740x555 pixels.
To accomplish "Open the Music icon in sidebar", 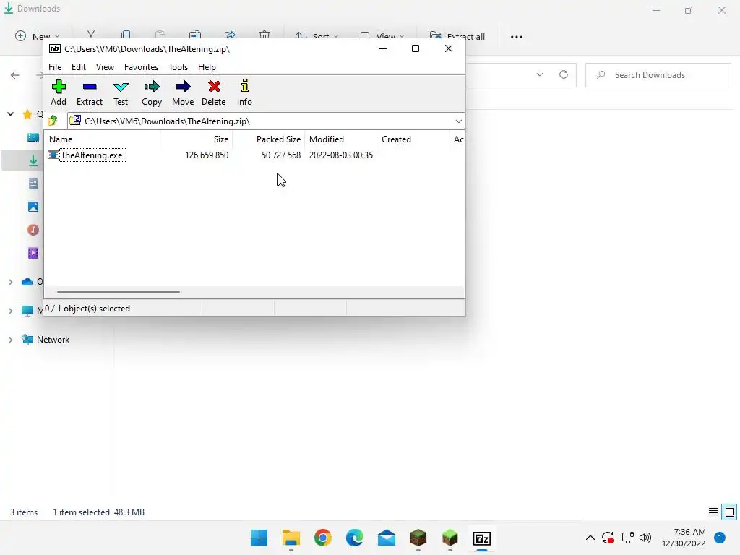I will pyautogui.click(x=33, y=230).
